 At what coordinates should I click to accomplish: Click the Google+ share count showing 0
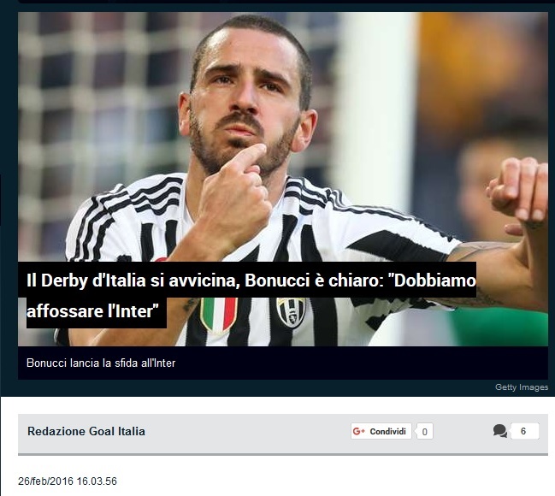(x=424, y=432)
